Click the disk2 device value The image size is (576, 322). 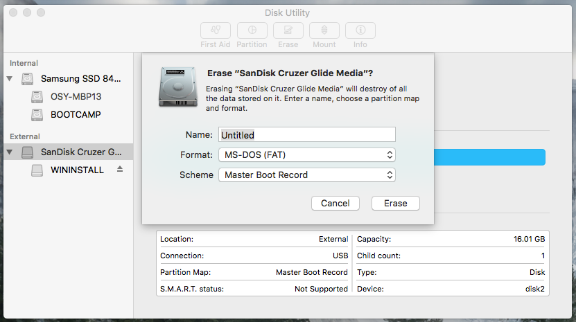535,289
